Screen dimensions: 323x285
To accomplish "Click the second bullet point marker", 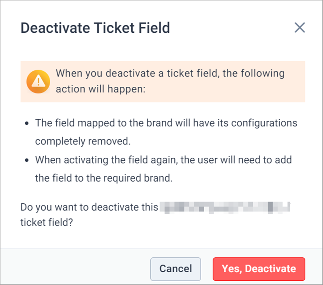I will [x=27, y=160].
